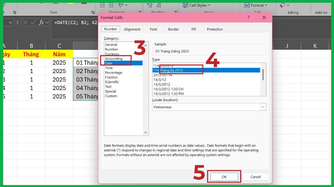Open the Border tab

pos(173,29)
